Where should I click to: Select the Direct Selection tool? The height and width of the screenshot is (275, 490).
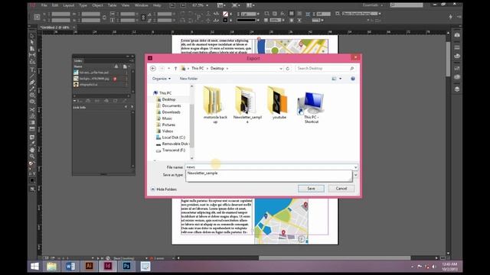pyautogui.click(x=32, y=42)
